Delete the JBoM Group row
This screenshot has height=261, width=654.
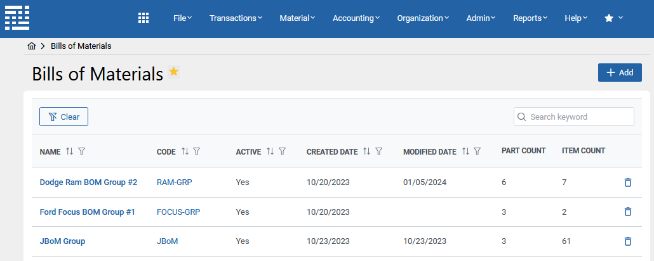pos(628,241)
